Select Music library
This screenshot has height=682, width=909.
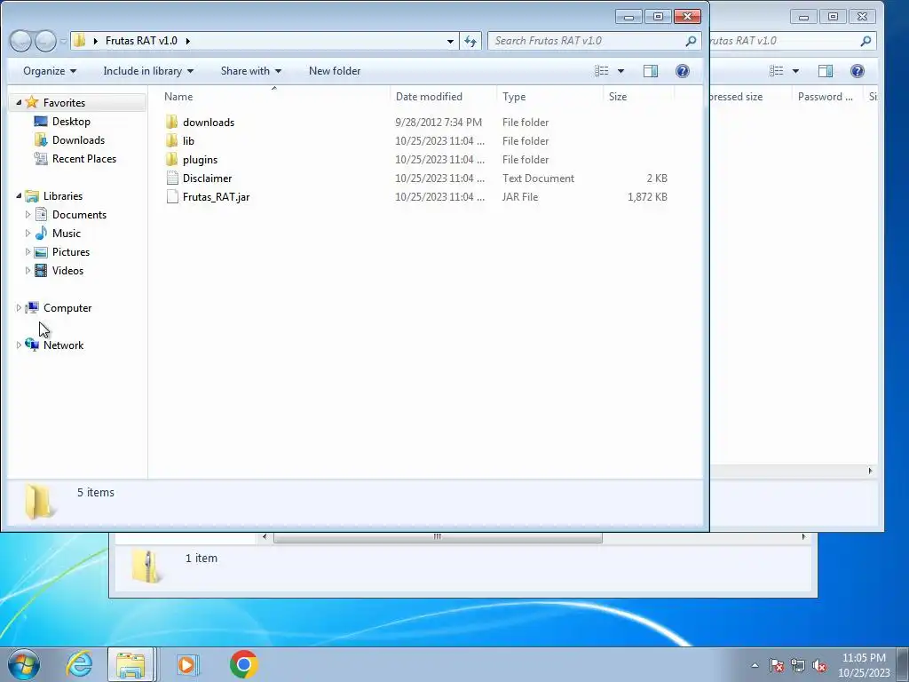pos(66,234)
